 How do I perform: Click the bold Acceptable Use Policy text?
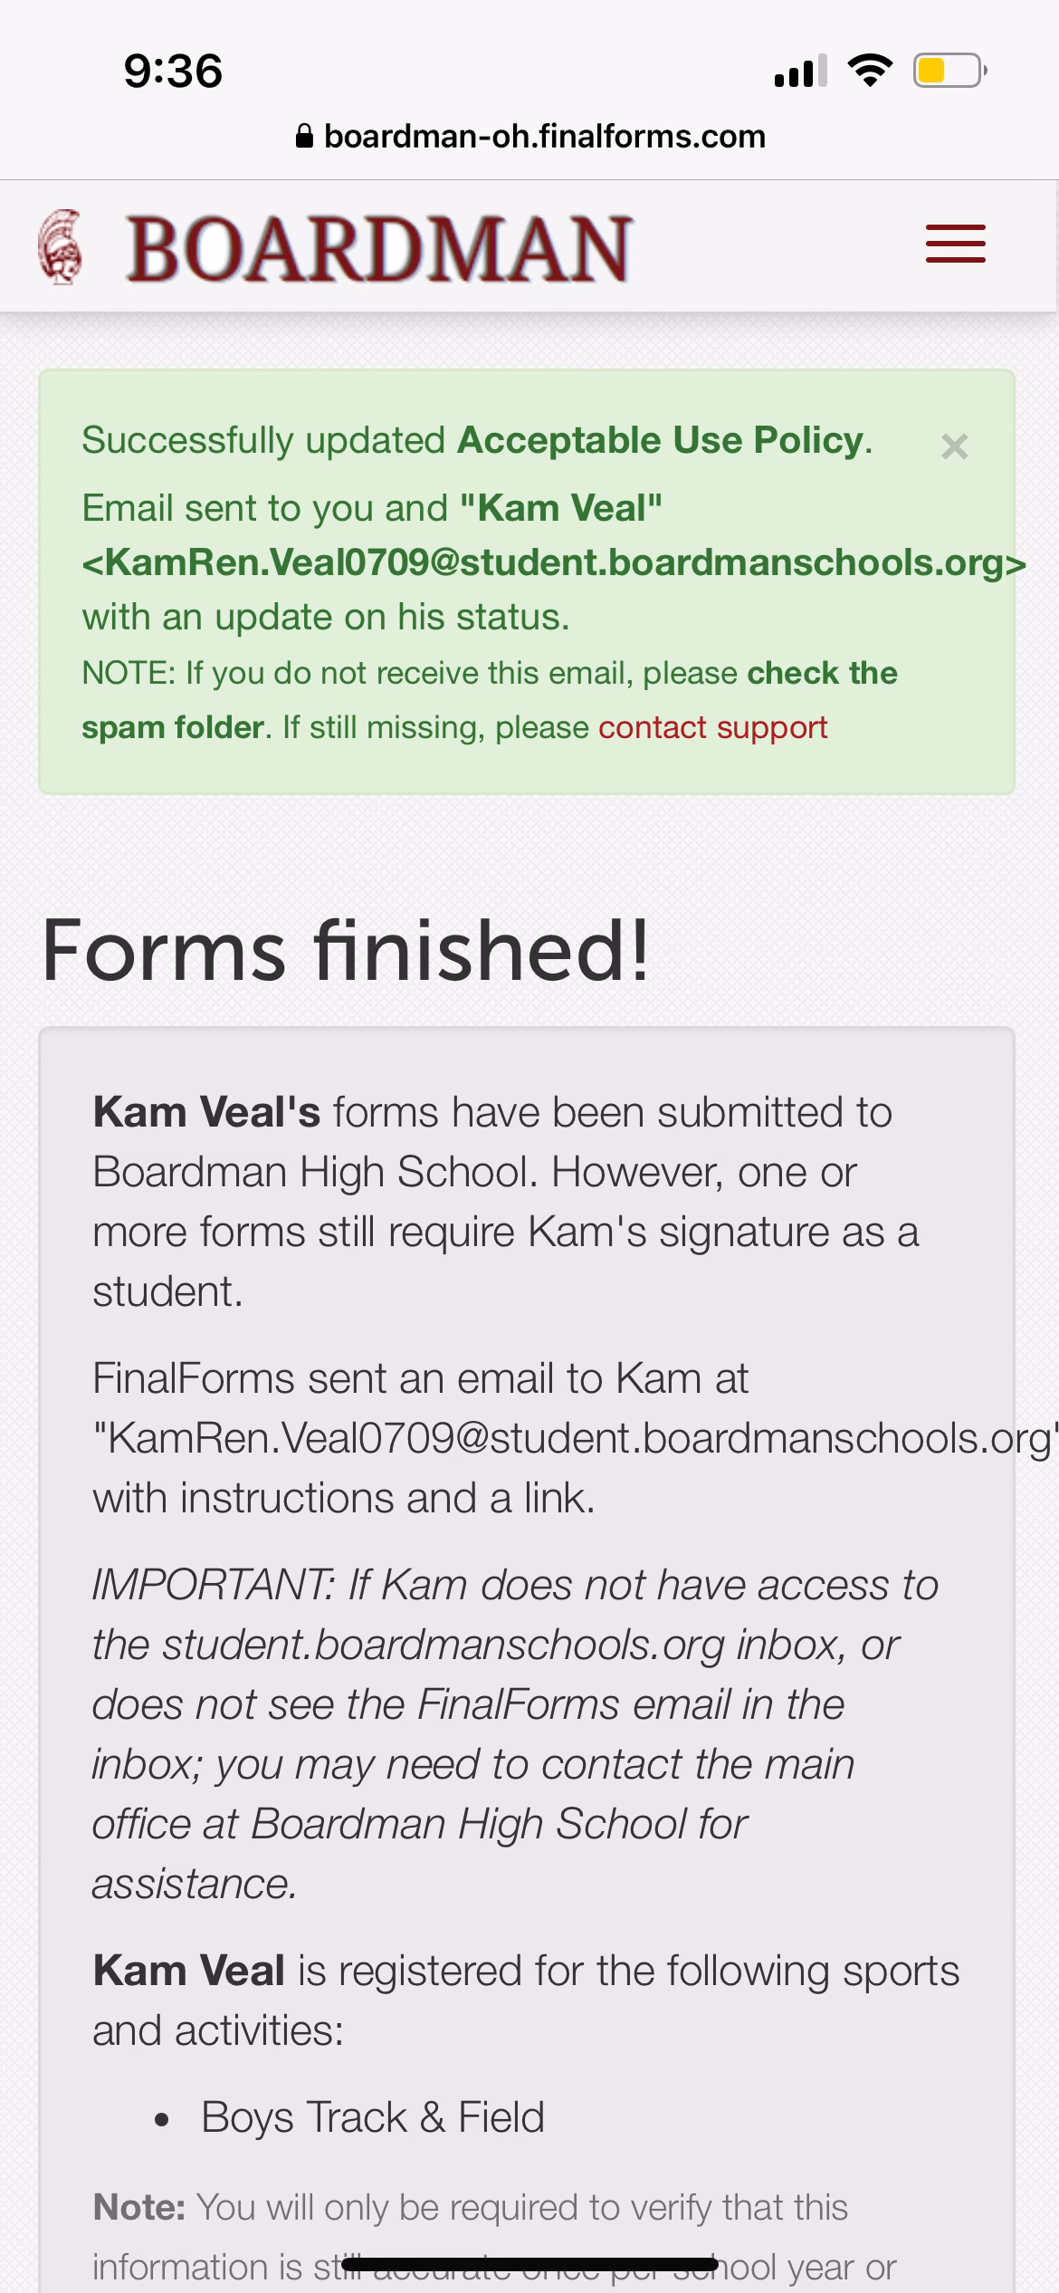click(661, 440)
